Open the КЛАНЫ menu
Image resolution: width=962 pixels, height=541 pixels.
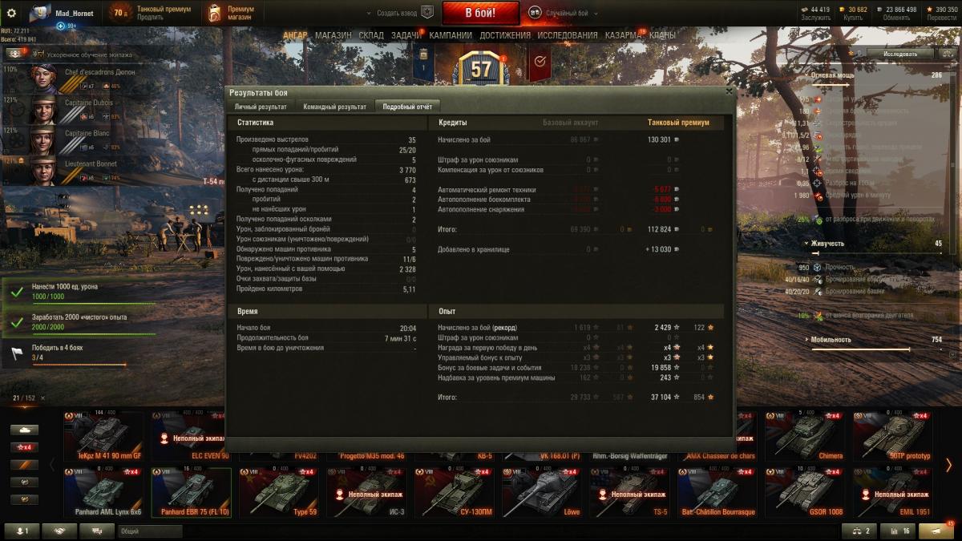[662, 35]
